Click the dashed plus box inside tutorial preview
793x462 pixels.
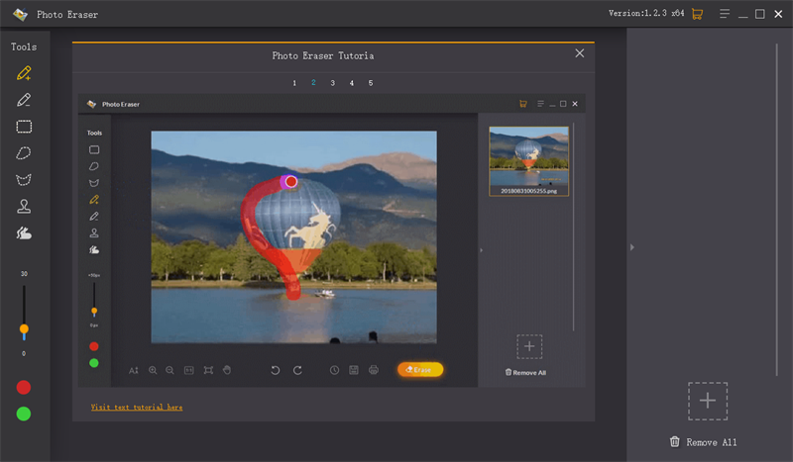pos(529,346)
